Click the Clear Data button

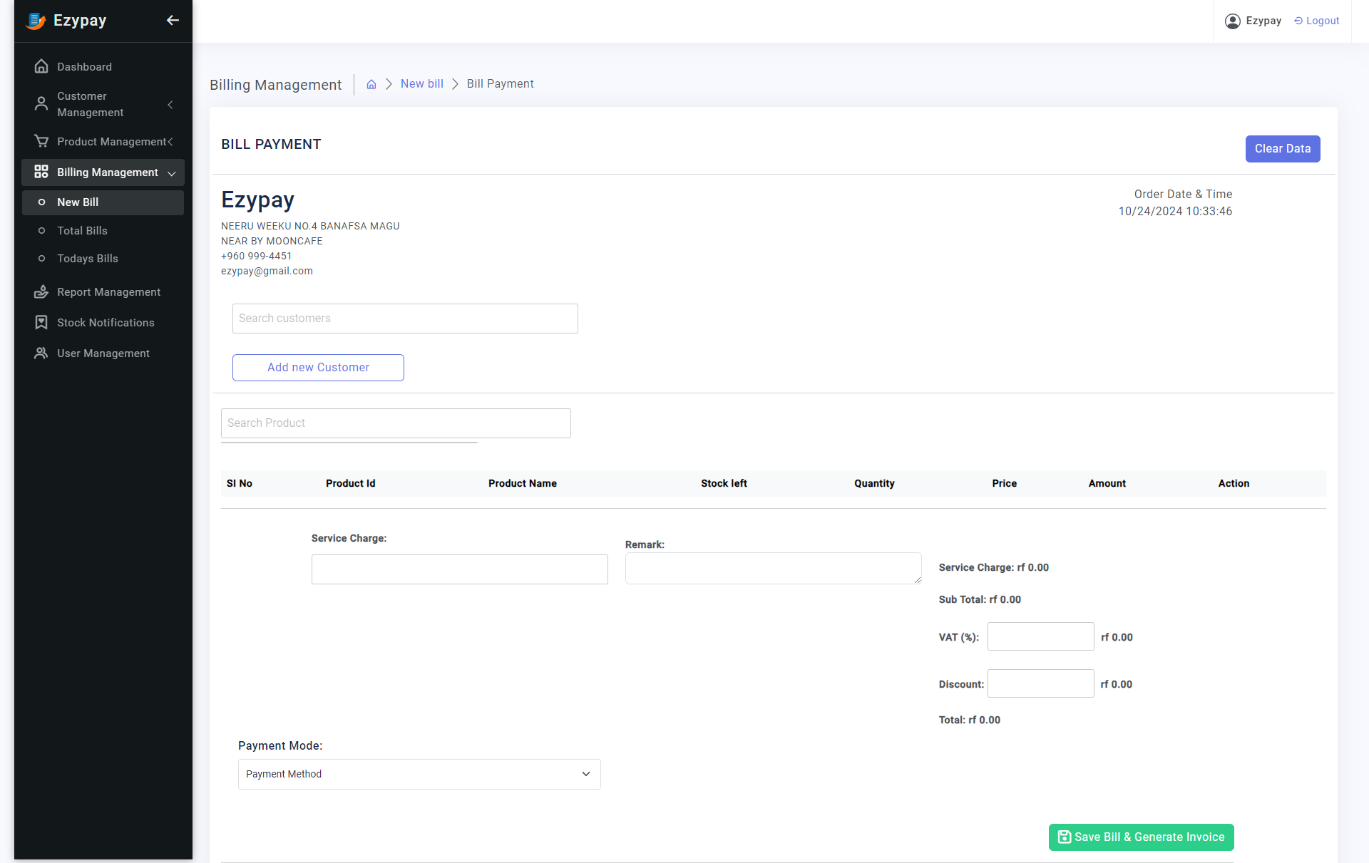click(x=1282, y=149)
